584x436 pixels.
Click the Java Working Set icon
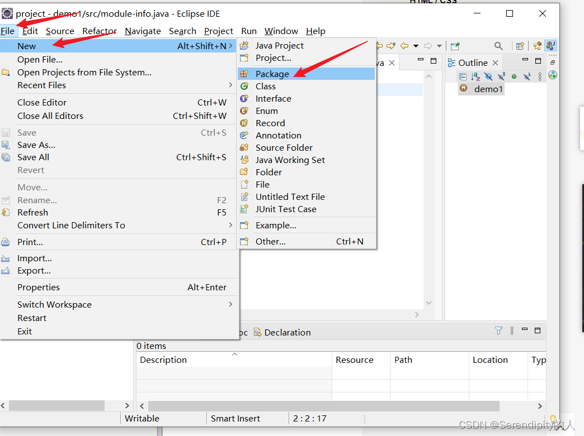point(244,160)
